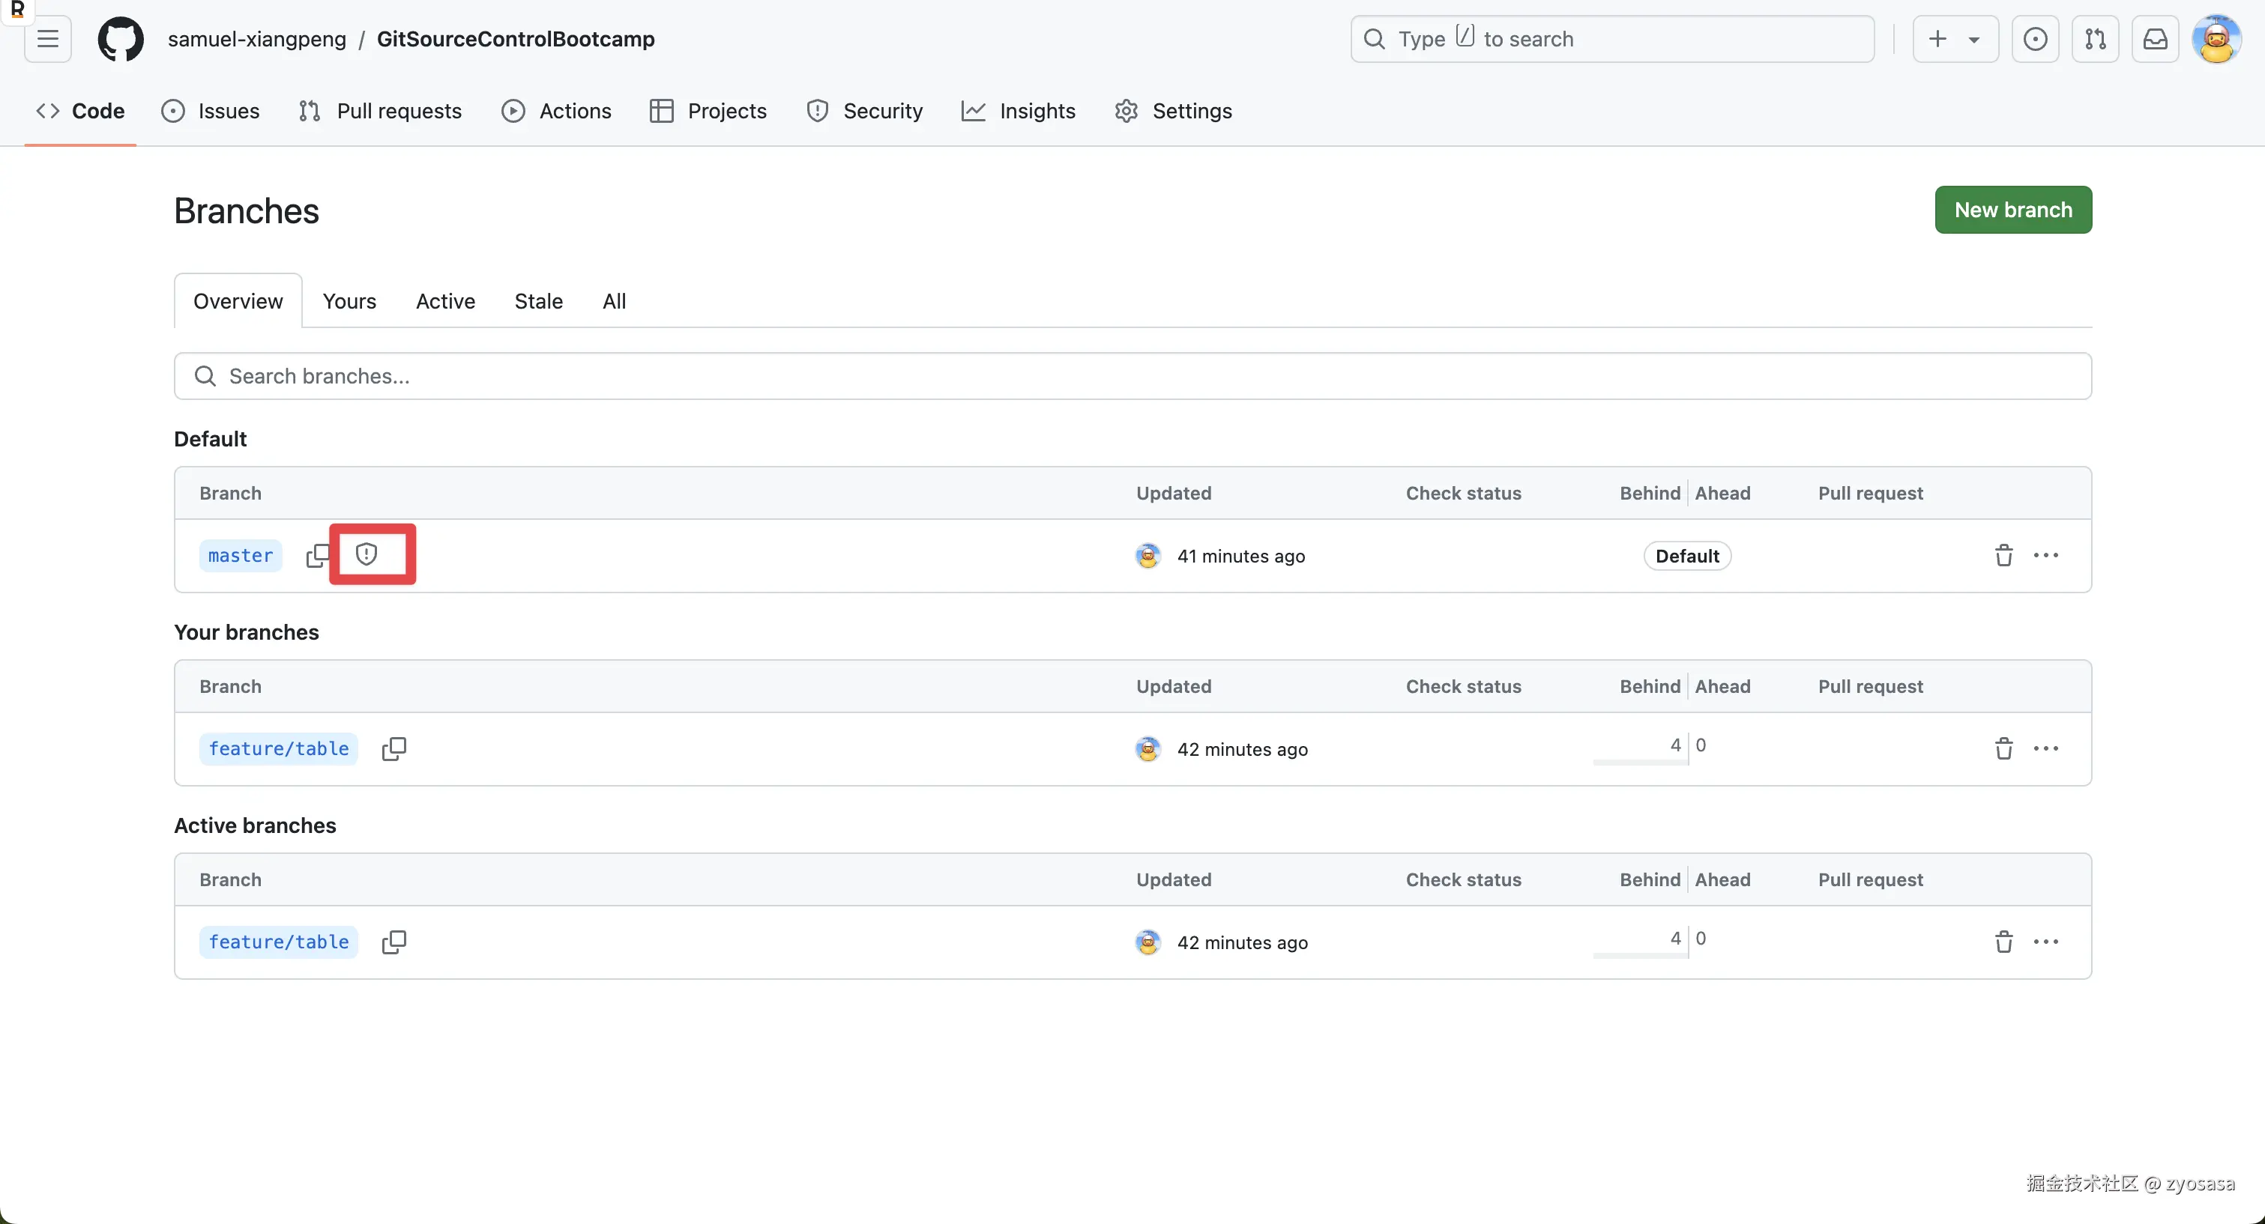Open the pull requests icon in top header
This screenshot has height=1224, width=2265.
tap(2096, 39)
